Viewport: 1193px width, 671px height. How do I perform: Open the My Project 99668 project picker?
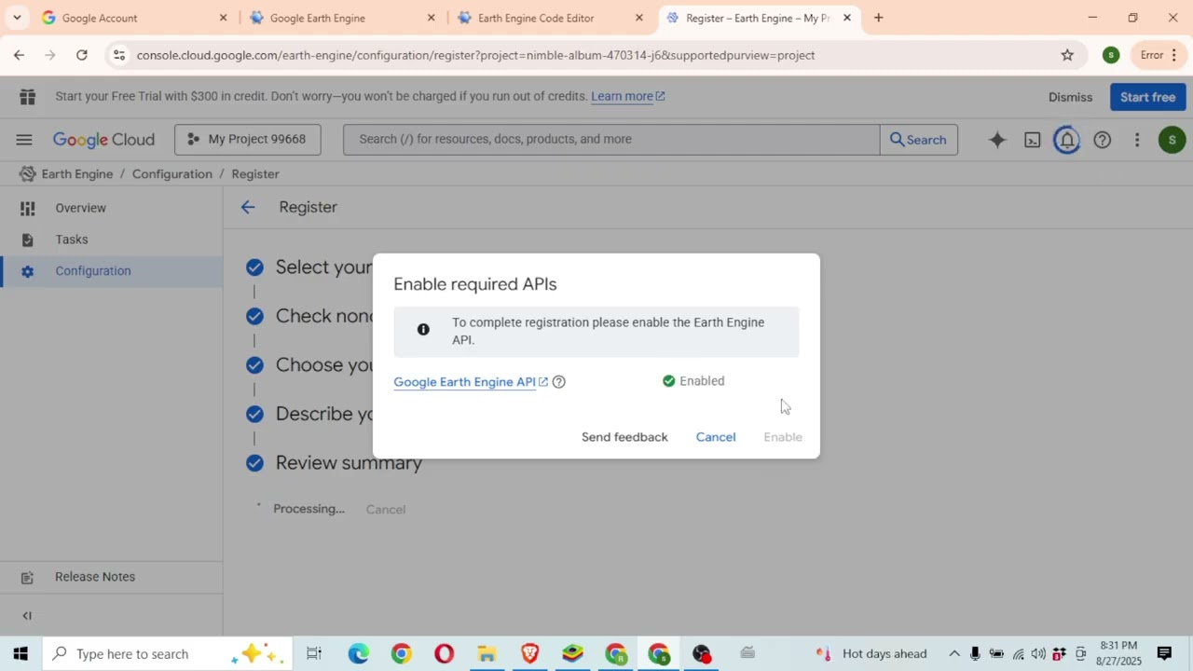click(x=248, y=140)
